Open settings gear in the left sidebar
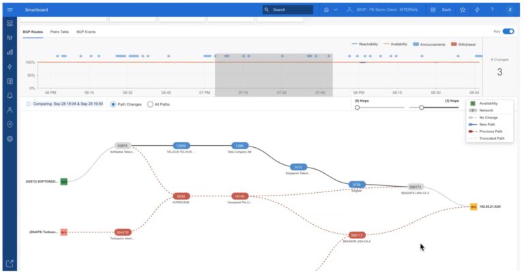The image size is (524, 276). 10,138
